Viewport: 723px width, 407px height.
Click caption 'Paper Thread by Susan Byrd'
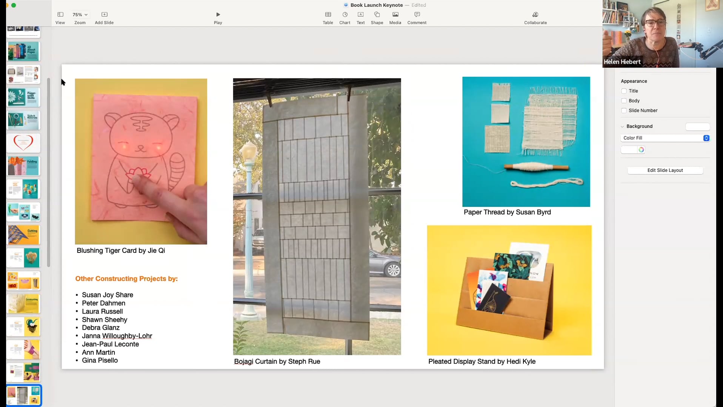coord(507,212)
